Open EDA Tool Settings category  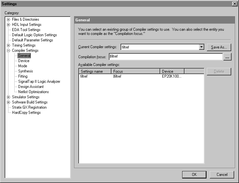click(x=26, y=30)
